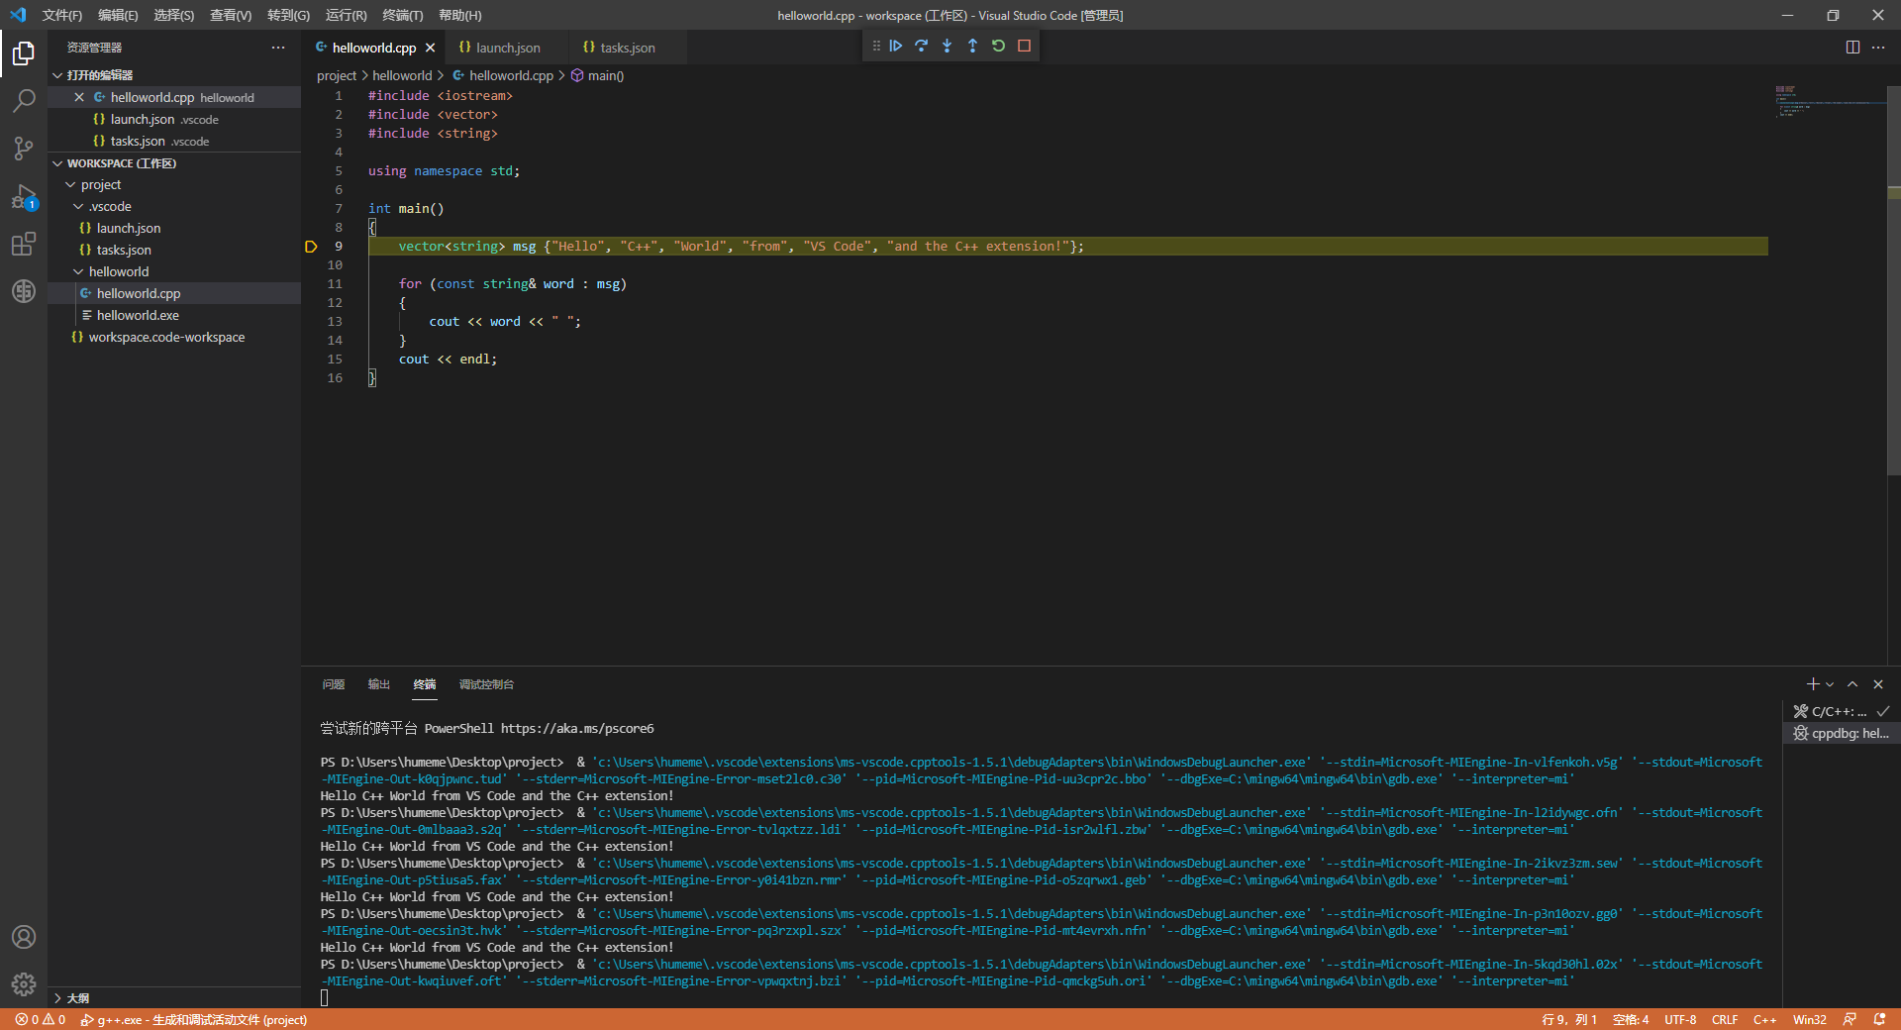Open the Run and Debug view
This screenshot has height=1030, width=1901.
click(24, 196)
